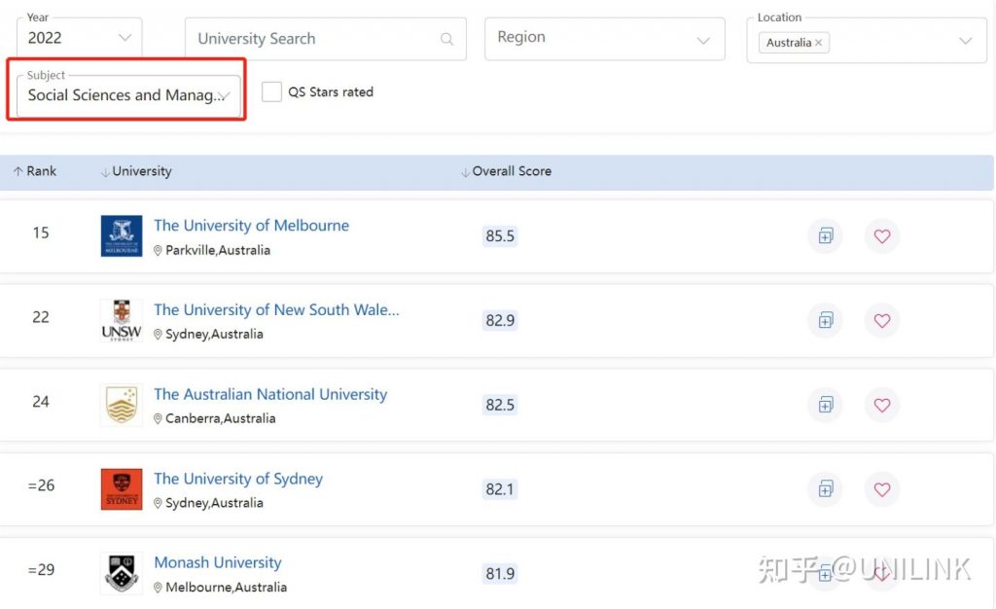
Task: Open The University of Sydney link
Action: tap(238, 479)
